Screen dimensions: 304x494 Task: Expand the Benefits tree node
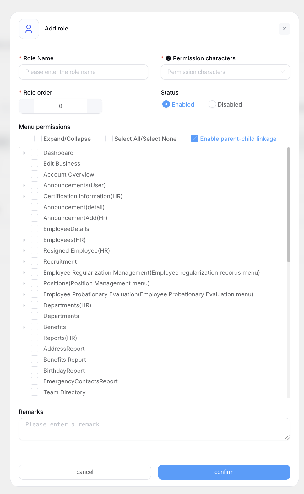coord(24,327)
